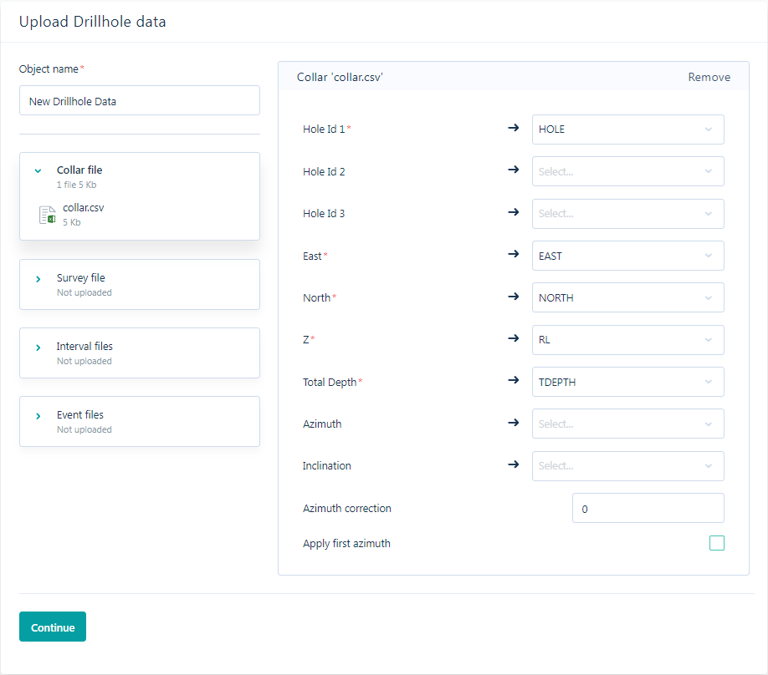Image resolution: width=768 pixels, height=675 pixels.
Task: Open the Hole Id 2 Select dropdown
Action: (x=628, y=171)
